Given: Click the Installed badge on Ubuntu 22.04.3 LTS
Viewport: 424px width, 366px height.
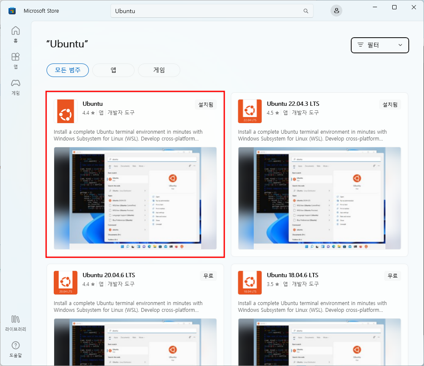Looking at the screenshot, I should [x=390, y=105].
